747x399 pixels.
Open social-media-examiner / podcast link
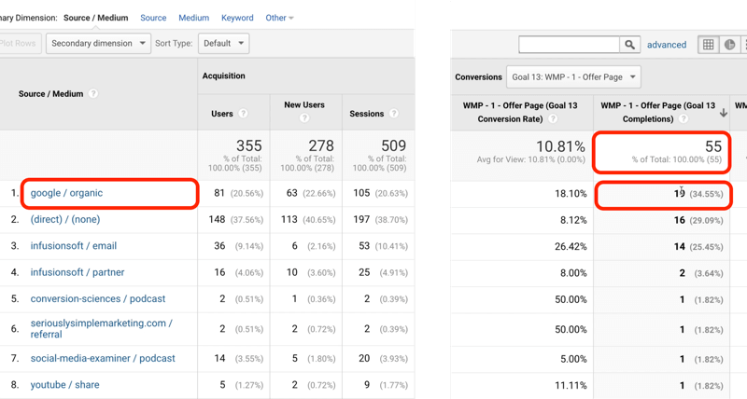click(x=103, y=359)
